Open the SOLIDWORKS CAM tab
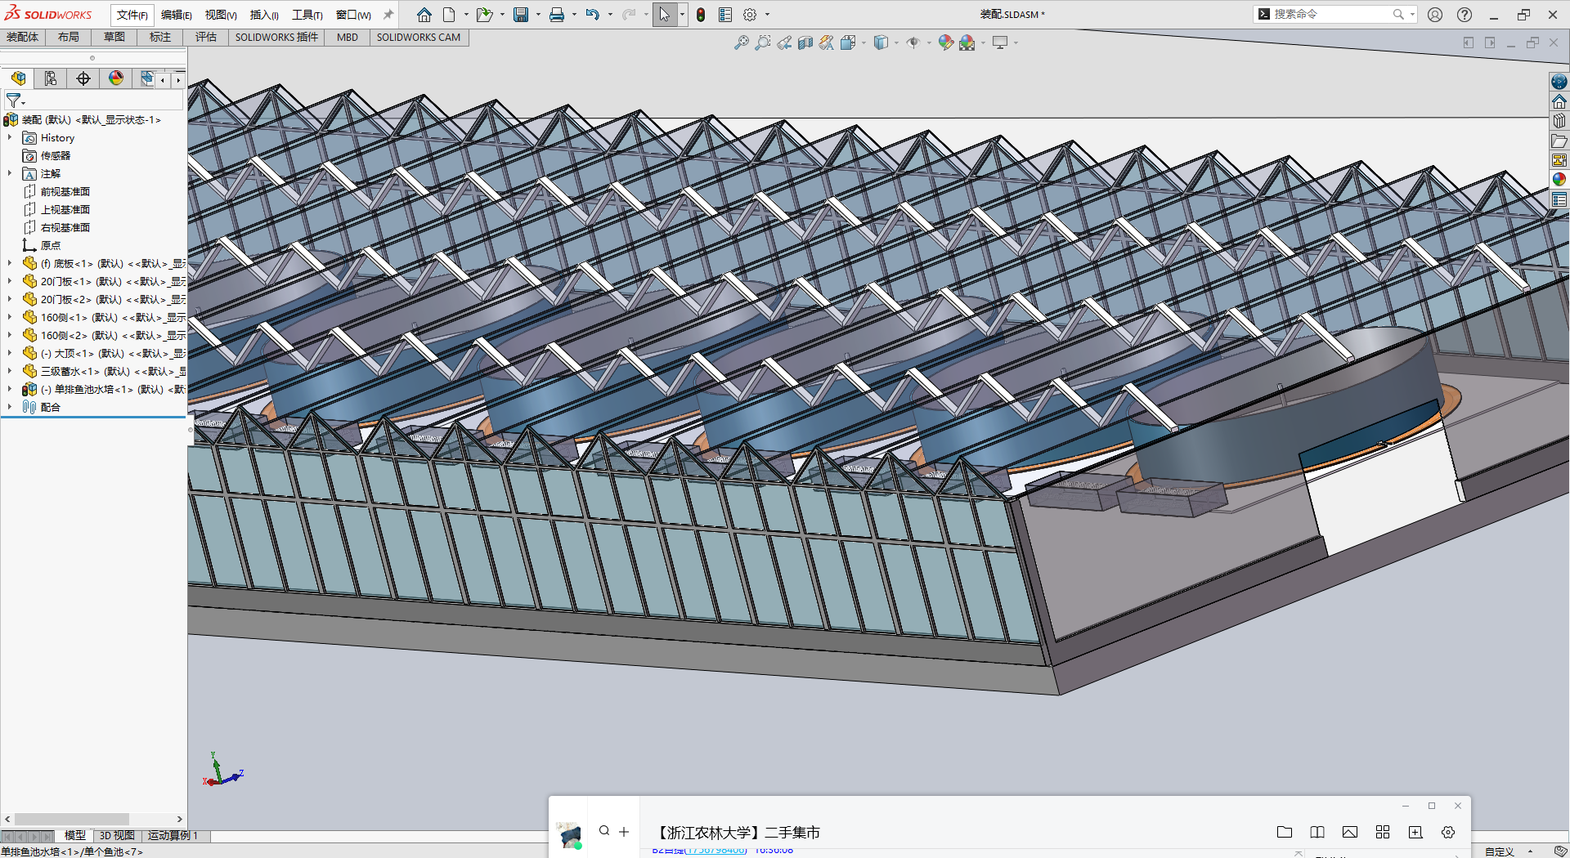 pos(419,37)
